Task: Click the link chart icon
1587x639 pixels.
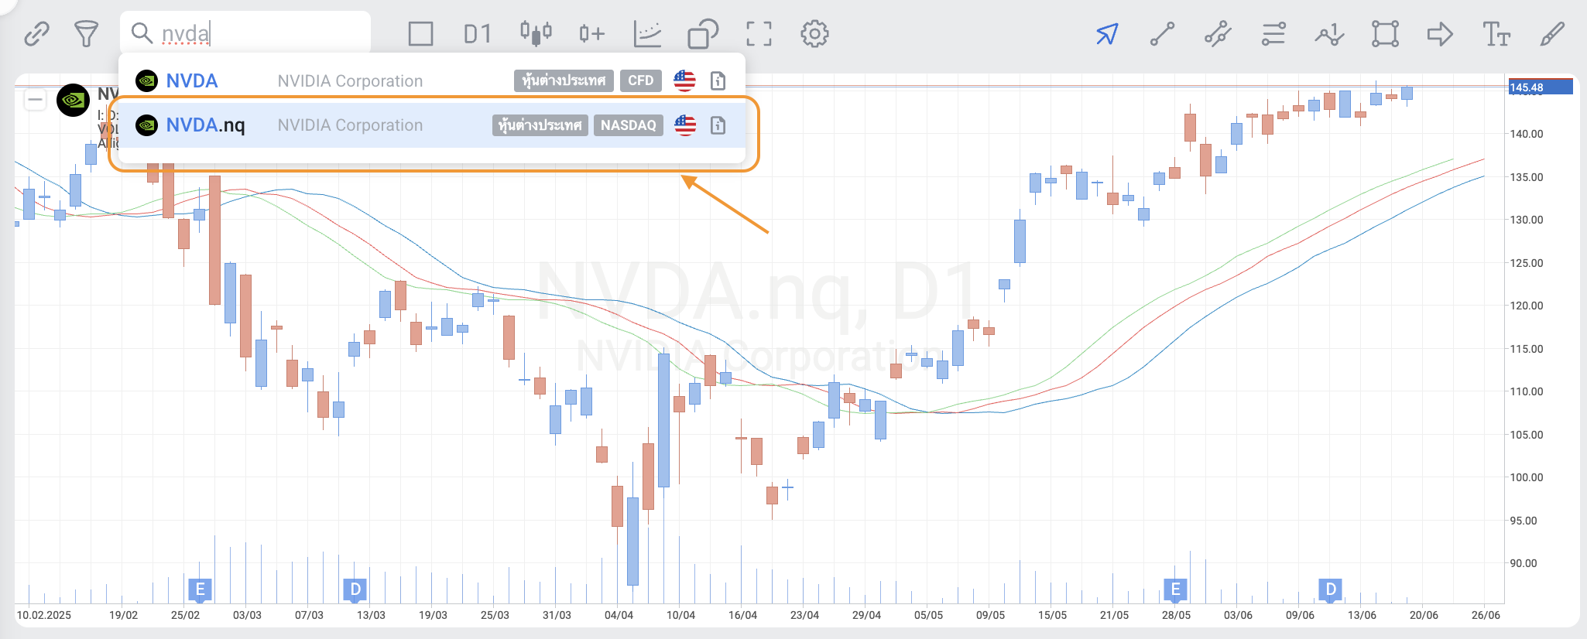Action: click(x=36, y=34)
